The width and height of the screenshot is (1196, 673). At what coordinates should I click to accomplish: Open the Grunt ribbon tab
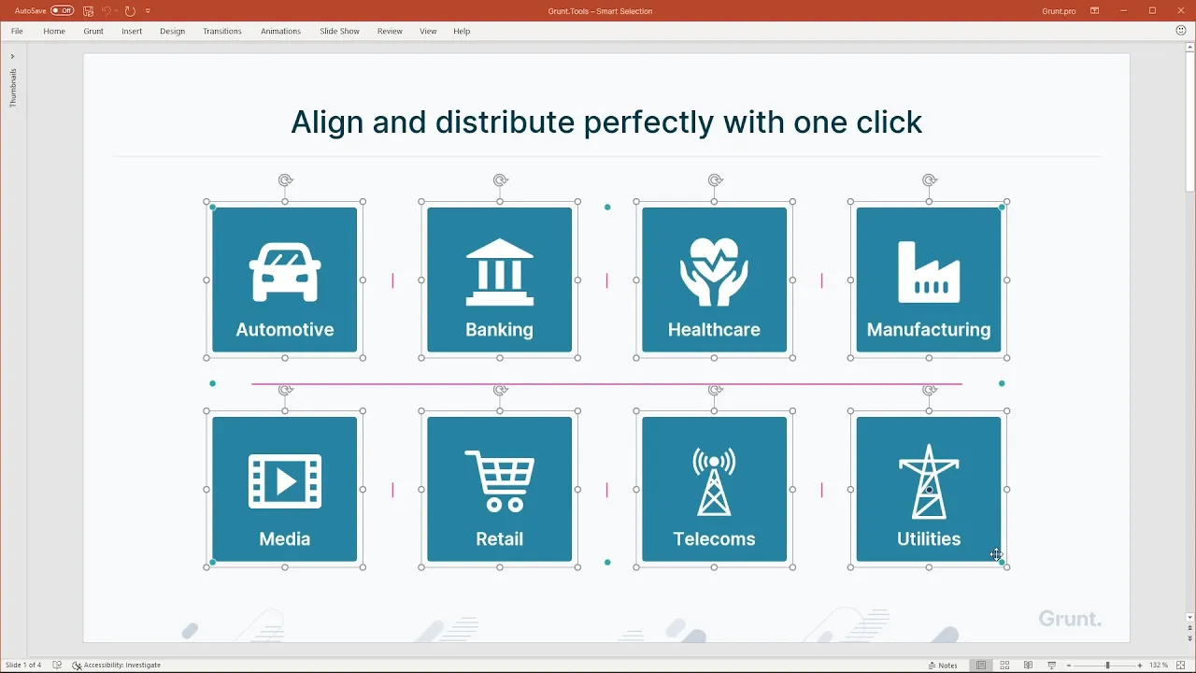(93, 31)
